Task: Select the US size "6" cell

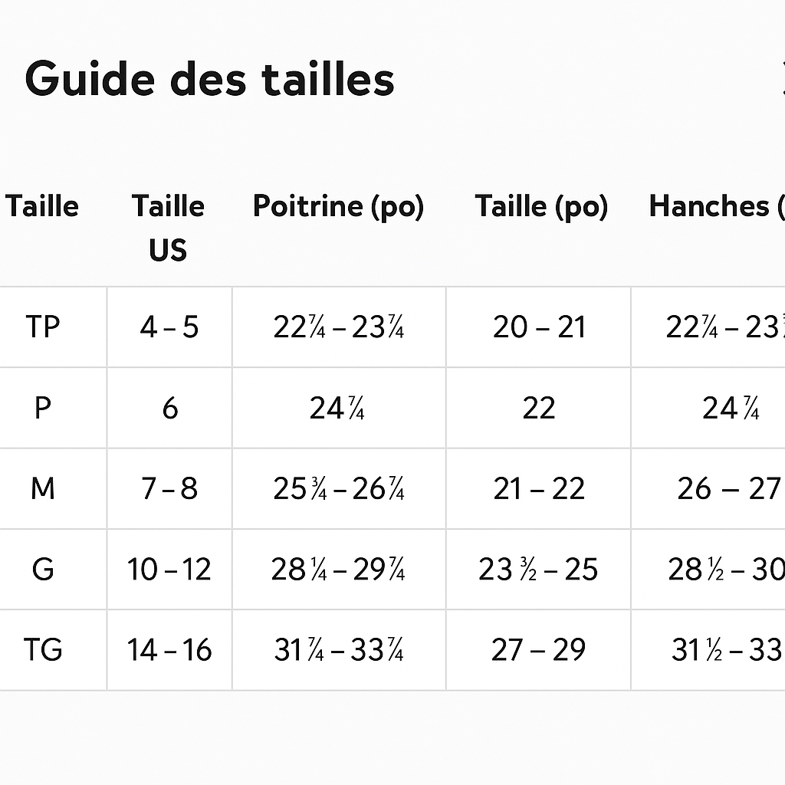Action: 169,409
